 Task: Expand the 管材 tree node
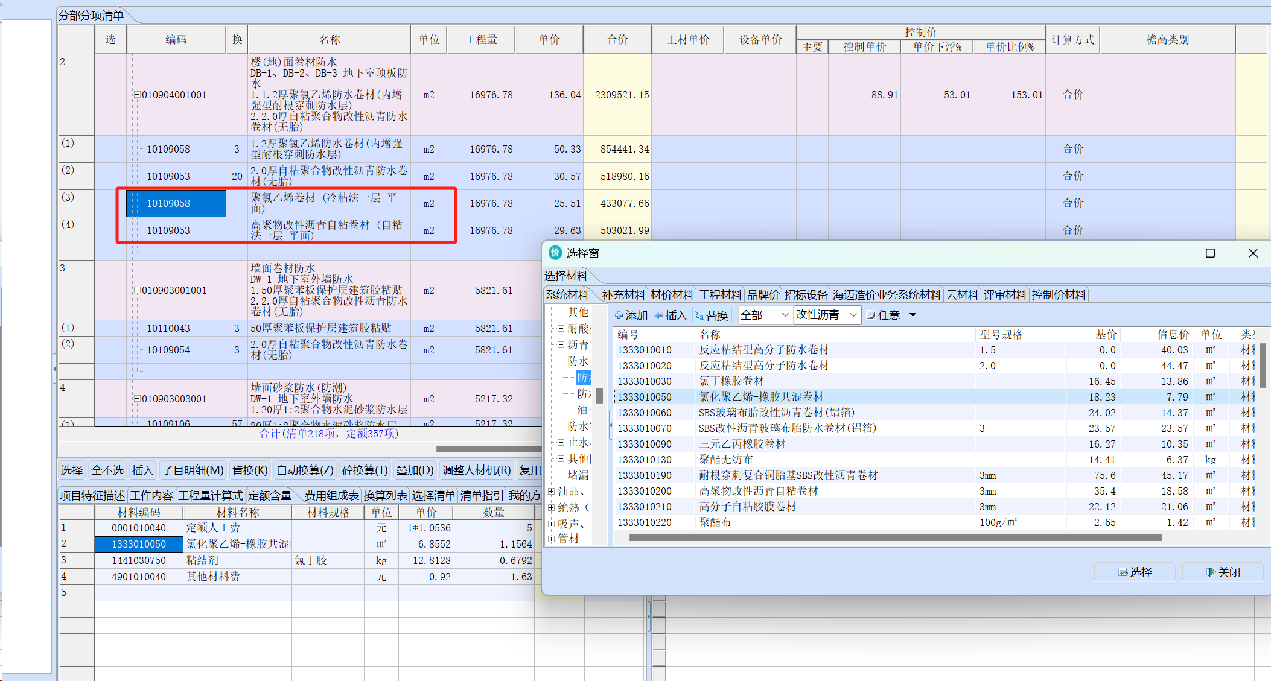551,539
